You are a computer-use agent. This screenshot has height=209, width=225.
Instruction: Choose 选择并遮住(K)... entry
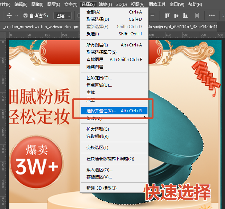click(114, 111)
